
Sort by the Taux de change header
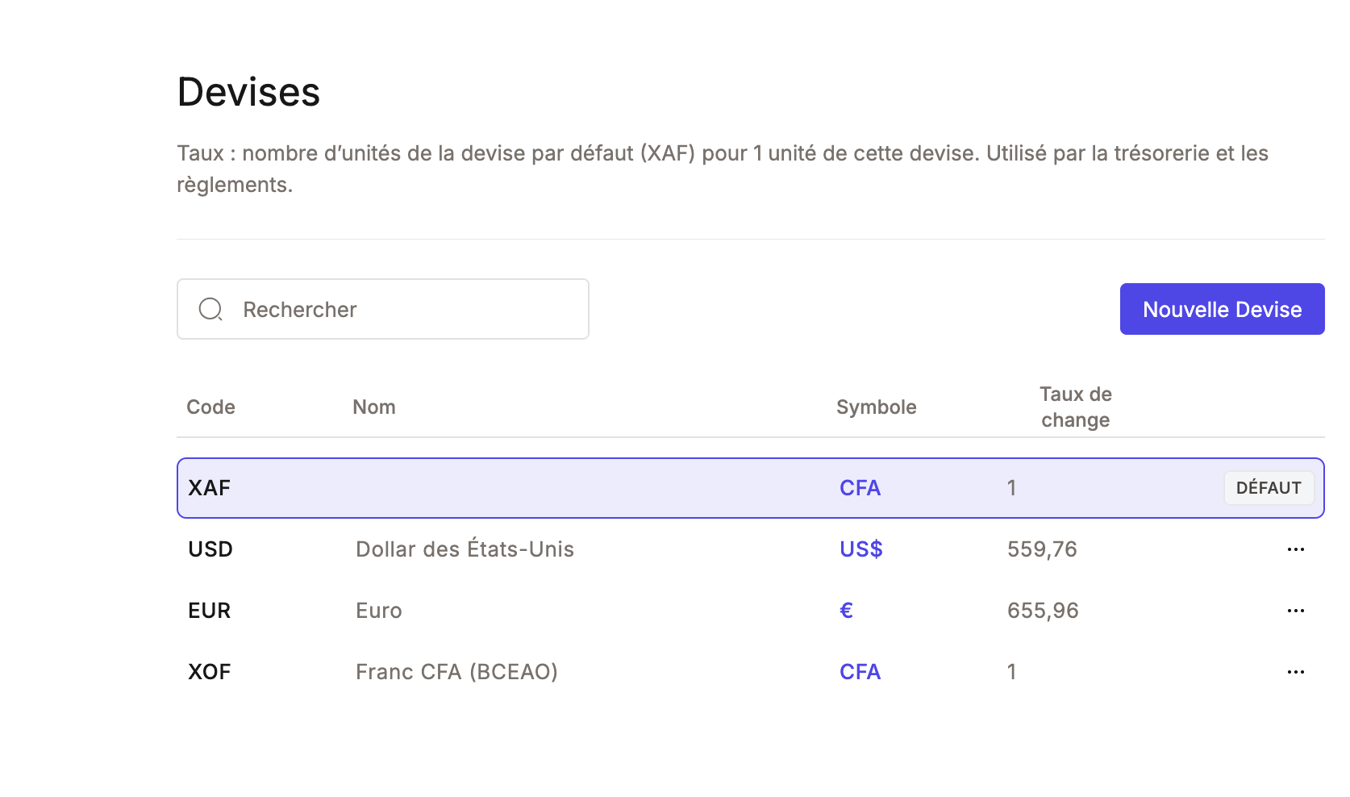[1075, 407]
